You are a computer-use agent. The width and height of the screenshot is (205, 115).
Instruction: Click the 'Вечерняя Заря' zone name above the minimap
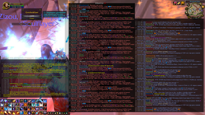point(195,1)
